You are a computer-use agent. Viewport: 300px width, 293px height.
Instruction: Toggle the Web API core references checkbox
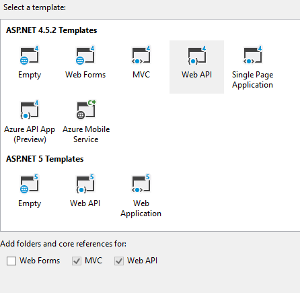[119, 261]
